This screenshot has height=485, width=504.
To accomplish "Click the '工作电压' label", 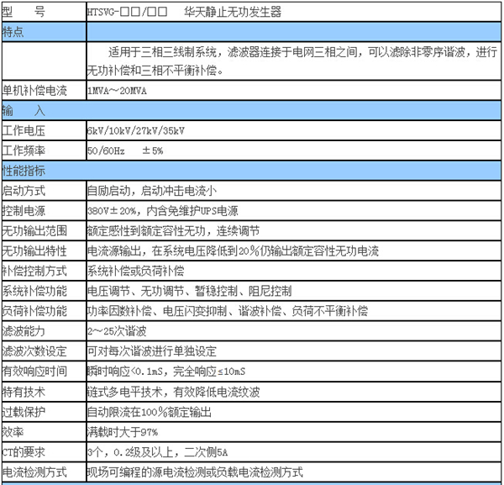I will 24,130.
